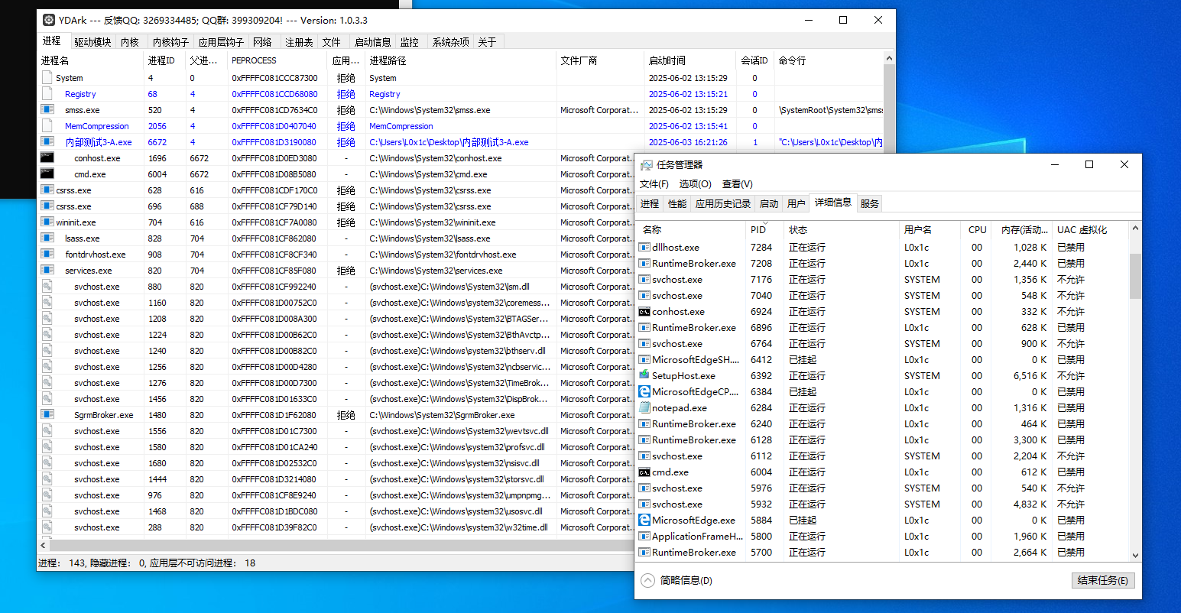1181x613 pixels.
Task: Click Task Manager scrollbar down arrow
Action: pos(1135,556)
